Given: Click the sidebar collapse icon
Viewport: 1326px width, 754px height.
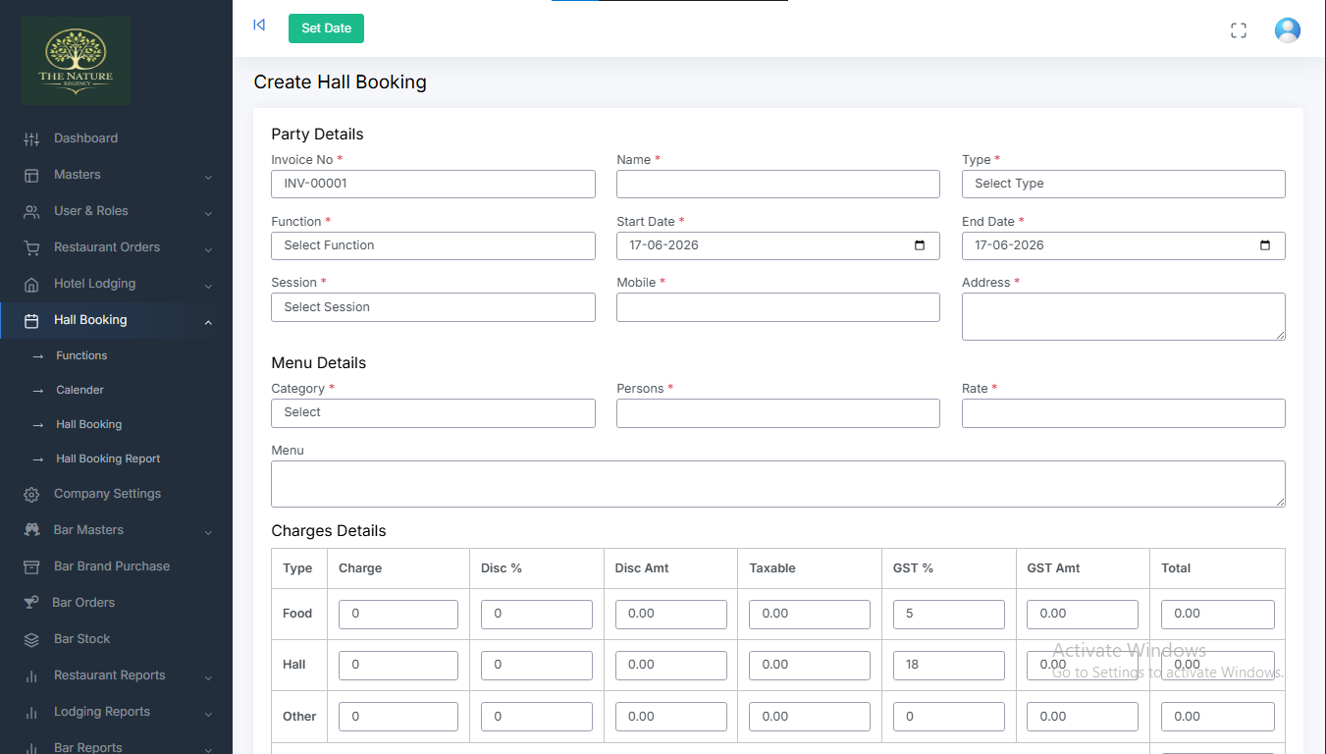Looking at the screenshot, I should [x=259, y=25].
